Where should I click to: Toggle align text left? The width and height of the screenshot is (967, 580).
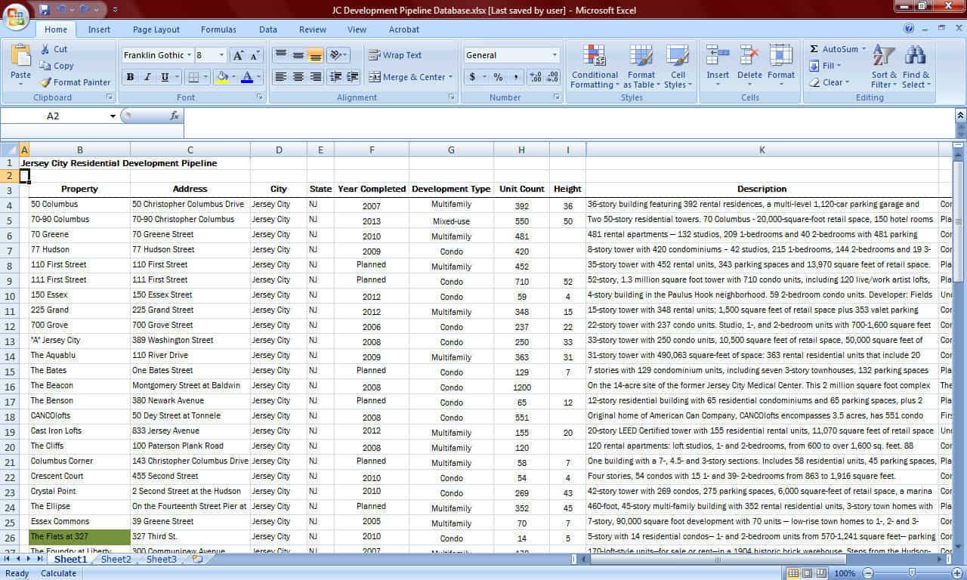(x=281, y=77)
